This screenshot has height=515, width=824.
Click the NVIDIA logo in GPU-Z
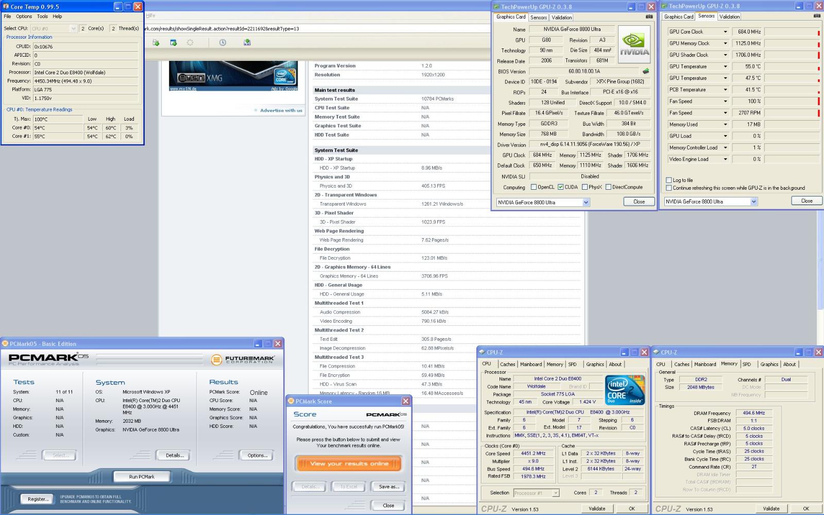click(634, 44)
